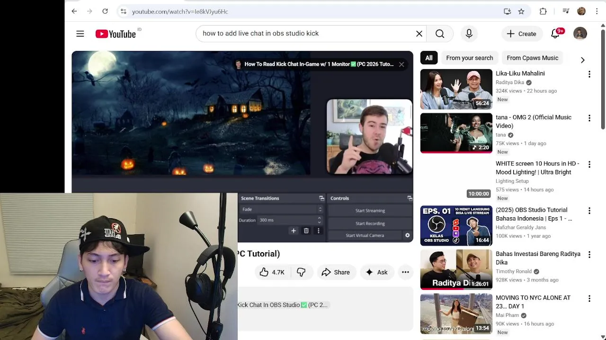The width and height of the screenshot is (606, 340).
Task: Open options for Bahas Investasi Bareng video
Action: pos(589,255)
